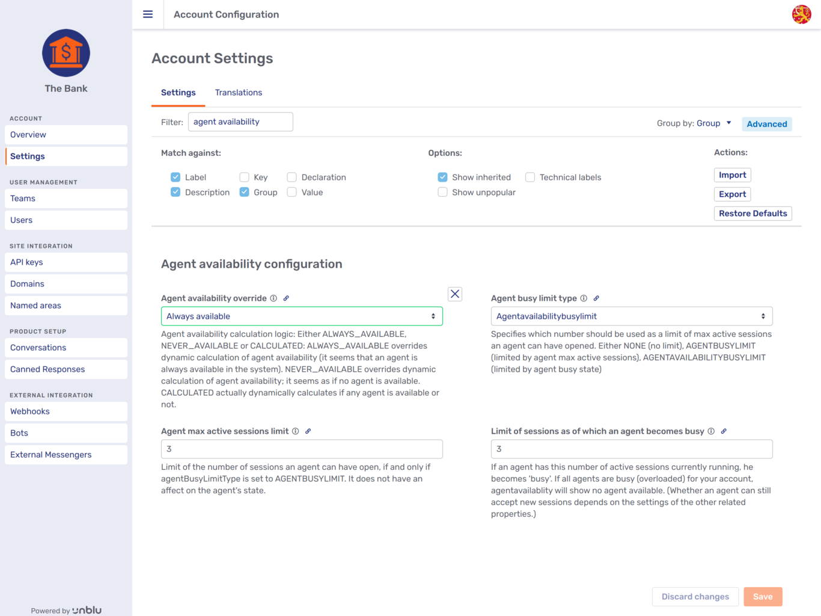Image resolution: width=821 pixels, height=616 pixels.
Task: Uncheck the Description match checkbox
Action: 175,191
